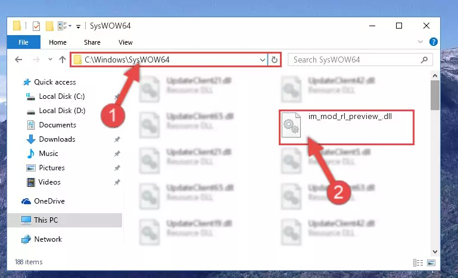Open Local Disk (C:) in the sidebar
This screenshot has height=278, width=458.
(62, 96)
